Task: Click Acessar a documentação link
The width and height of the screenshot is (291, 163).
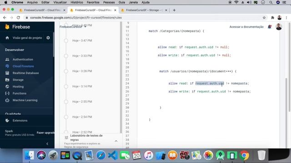Action: click(x=246, y=27)
